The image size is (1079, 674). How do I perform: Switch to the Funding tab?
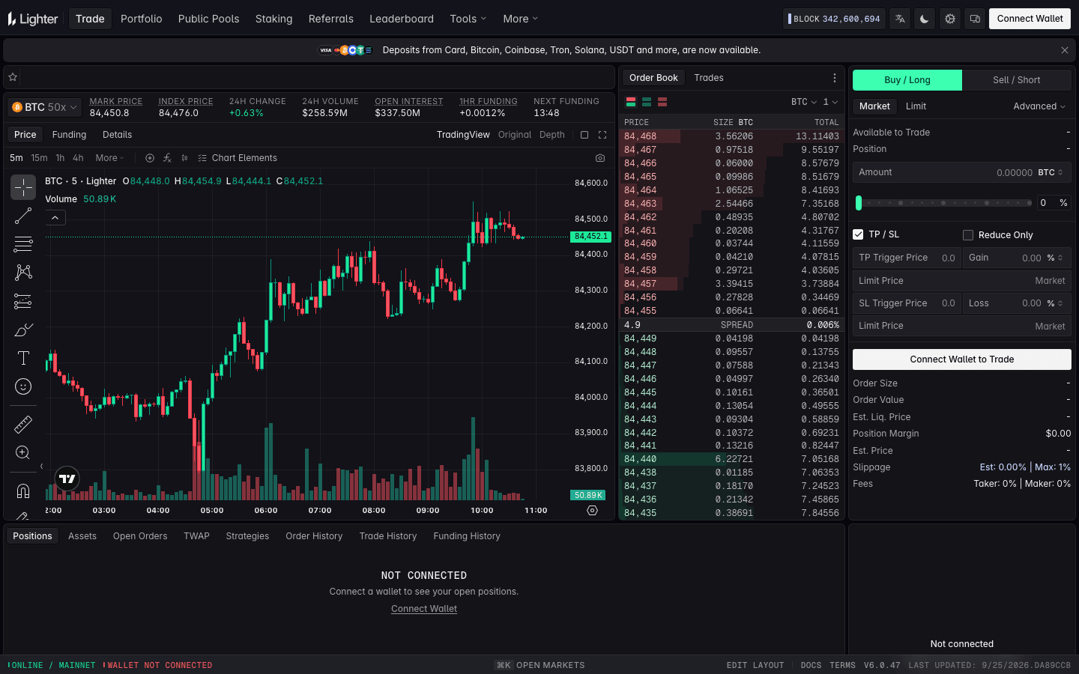point(70,135)
